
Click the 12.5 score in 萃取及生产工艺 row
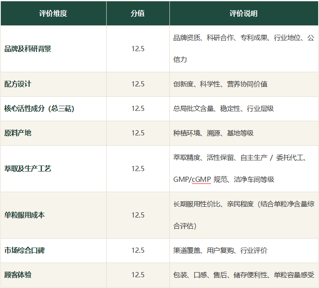click(138, 169)
